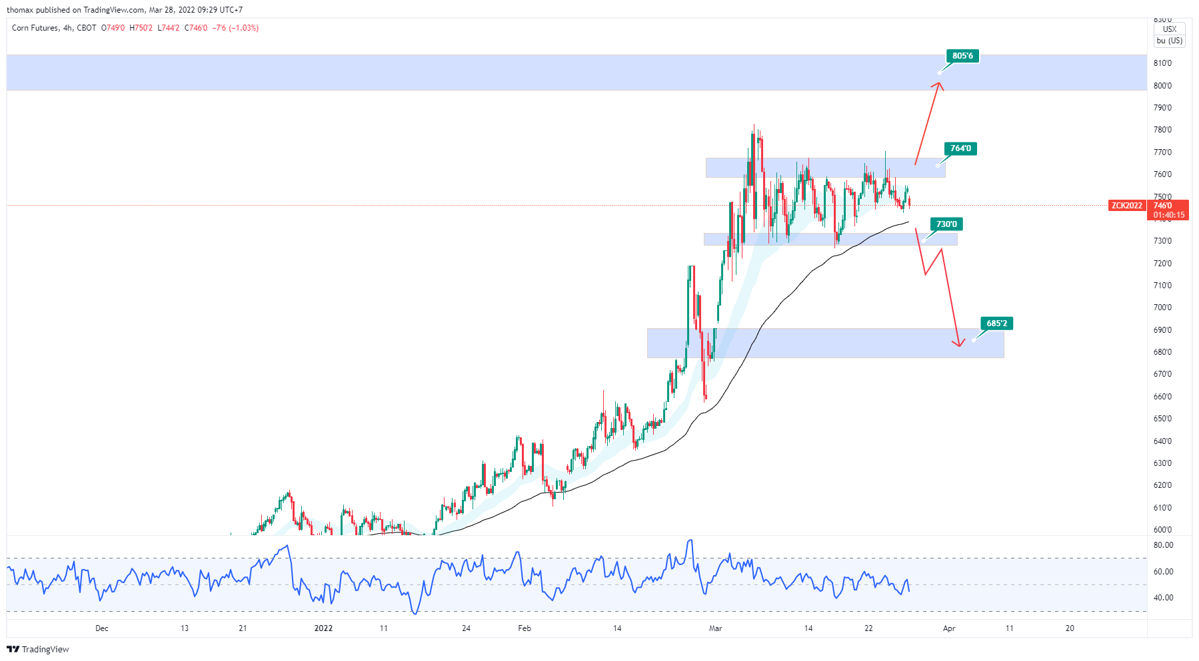Click the TradingView logo at bottom left
Viewport: 1199px width, 661px height.
(x=38, y=649)
